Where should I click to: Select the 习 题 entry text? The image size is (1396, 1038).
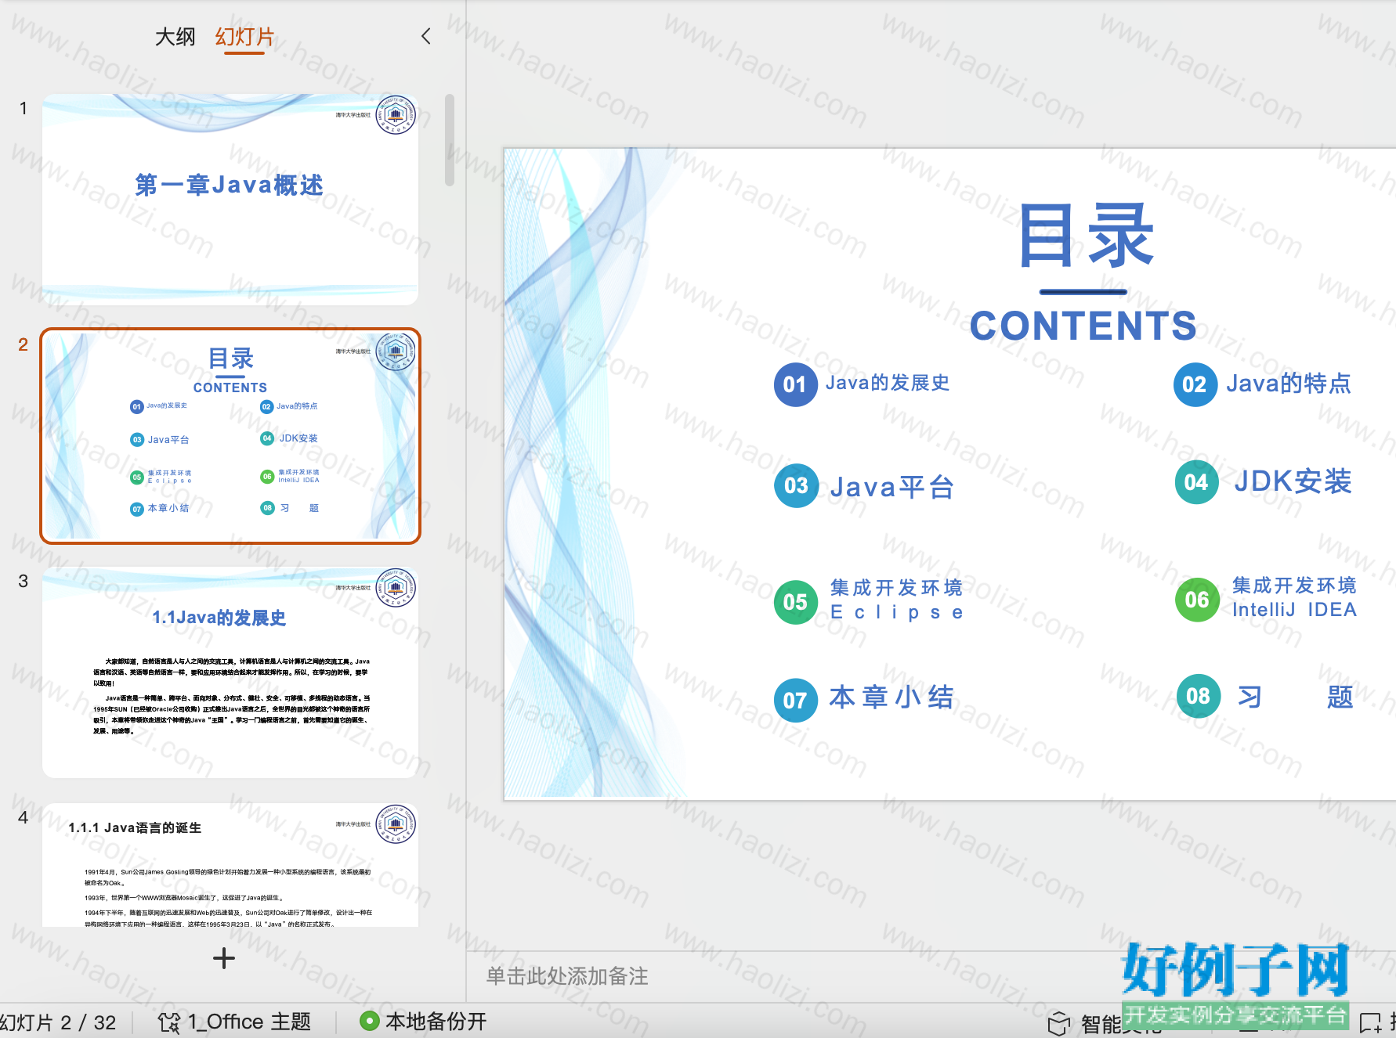pos(1296,696)
